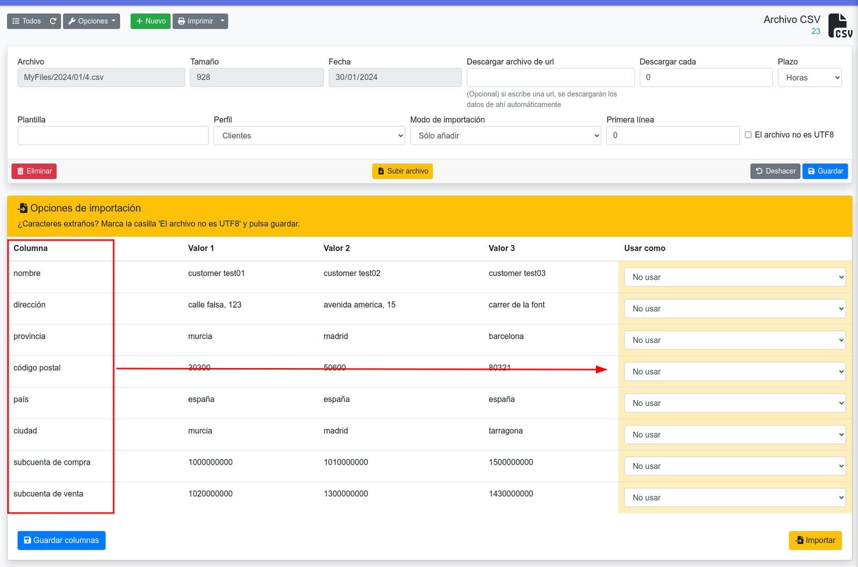Open 'Usar como' dropdown for código postal
Viewport: 858px width, 567px height.
click(735, 371)
